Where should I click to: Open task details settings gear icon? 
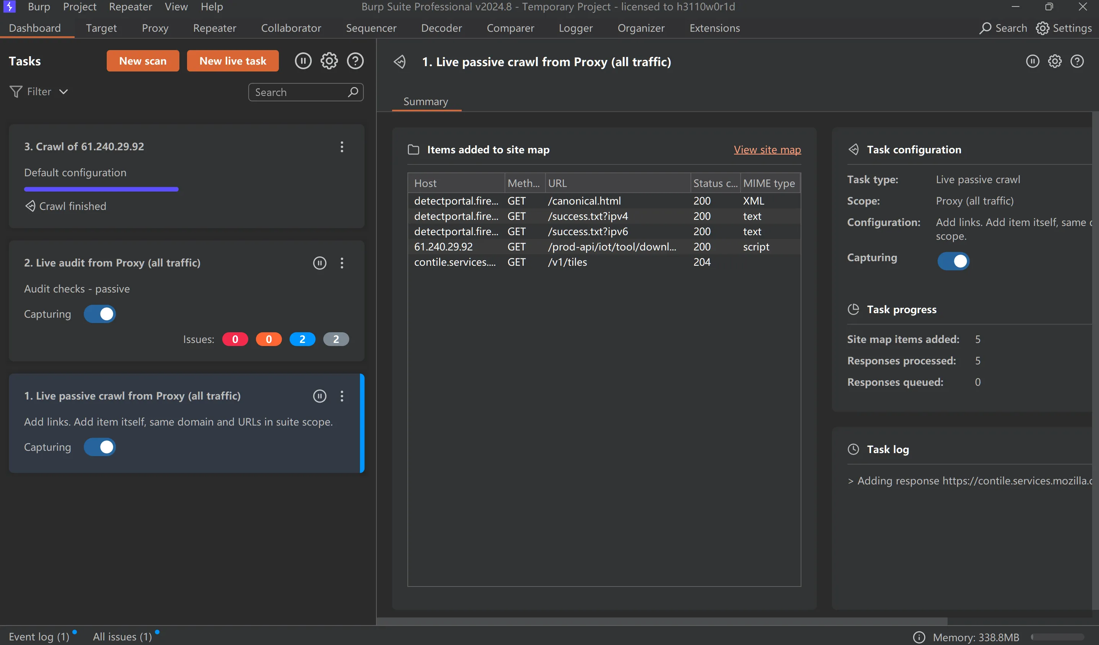(1055, 62)
